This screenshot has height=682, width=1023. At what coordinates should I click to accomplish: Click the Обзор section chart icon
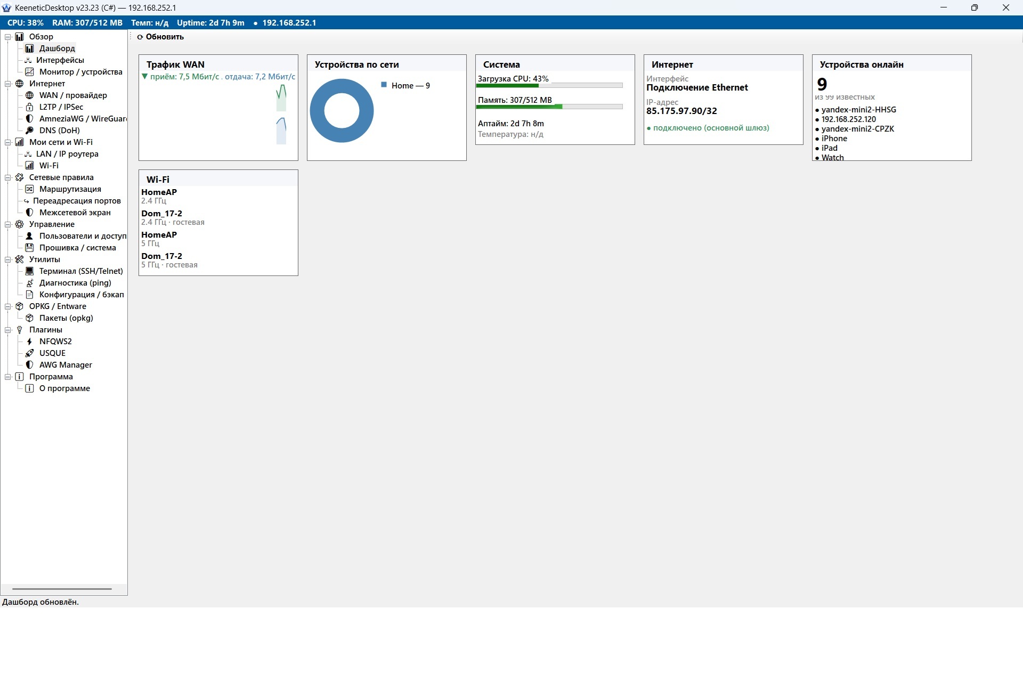pos(20,37)
